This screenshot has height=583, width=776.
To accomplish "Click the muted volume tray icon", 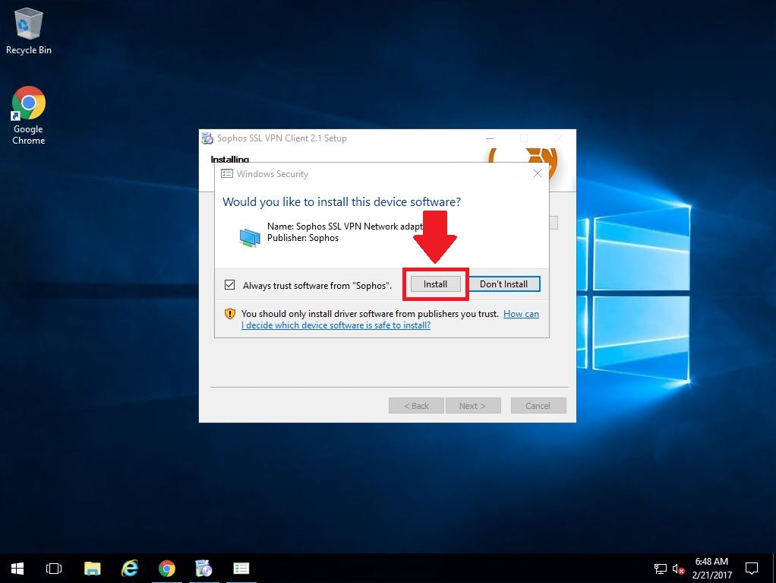I will 678,569.
